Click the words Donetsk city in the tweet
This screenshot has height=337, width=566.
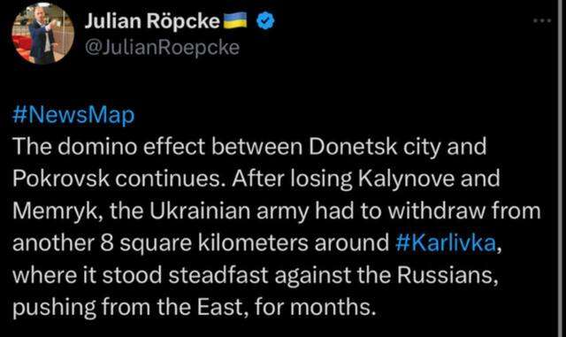(x=374, y=147)
